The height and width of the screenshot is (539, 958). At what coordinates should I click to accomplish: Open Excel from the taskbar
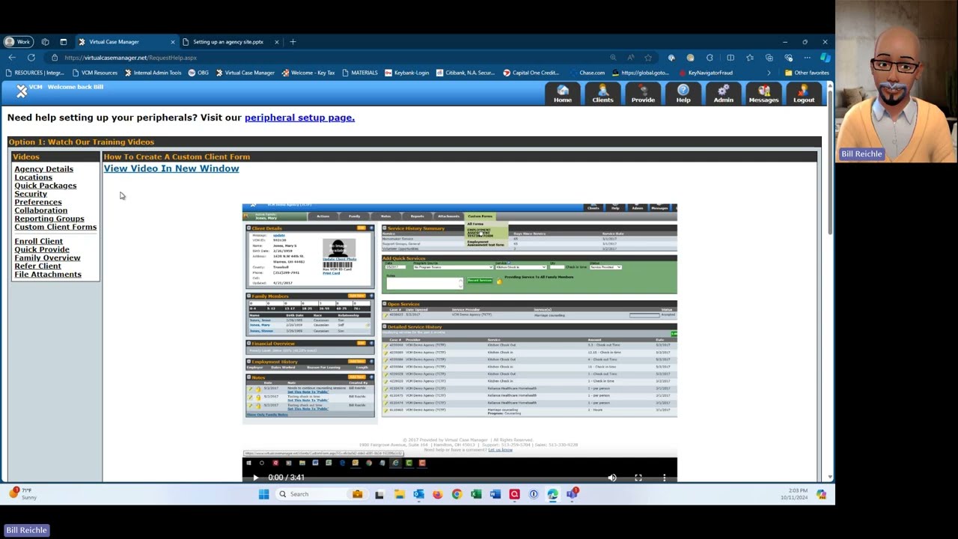476,494
